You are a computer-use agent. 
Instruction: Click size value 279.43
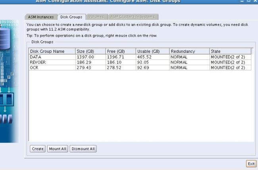84,68
